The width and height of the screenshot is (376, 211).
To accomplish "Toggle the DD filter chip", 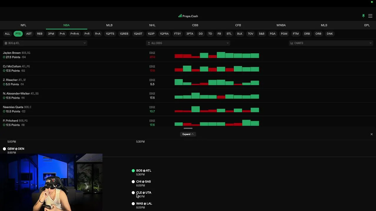I will pos(201,34).
